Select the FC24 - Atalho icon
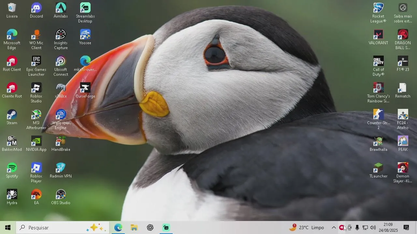 [403, 119]
